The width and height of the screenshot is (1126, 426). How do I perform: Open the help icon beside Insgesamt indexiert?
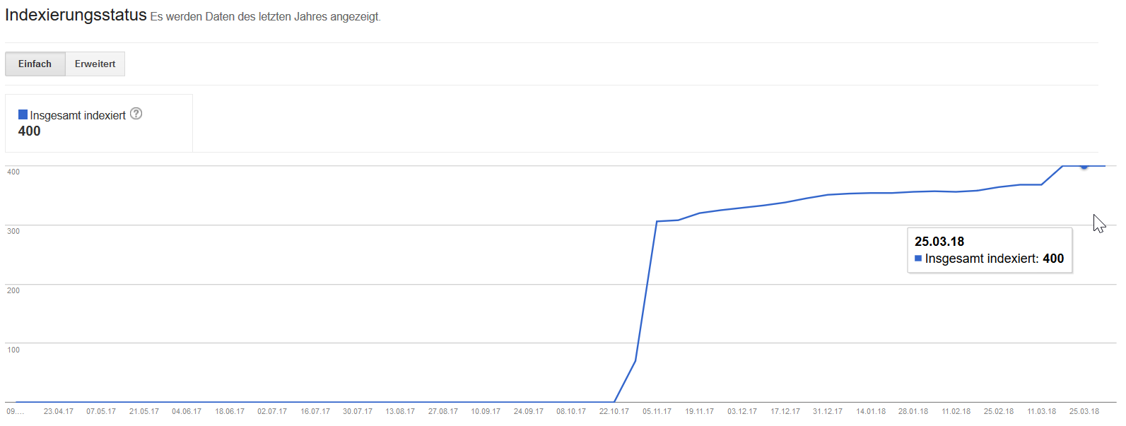pos(136,114)
